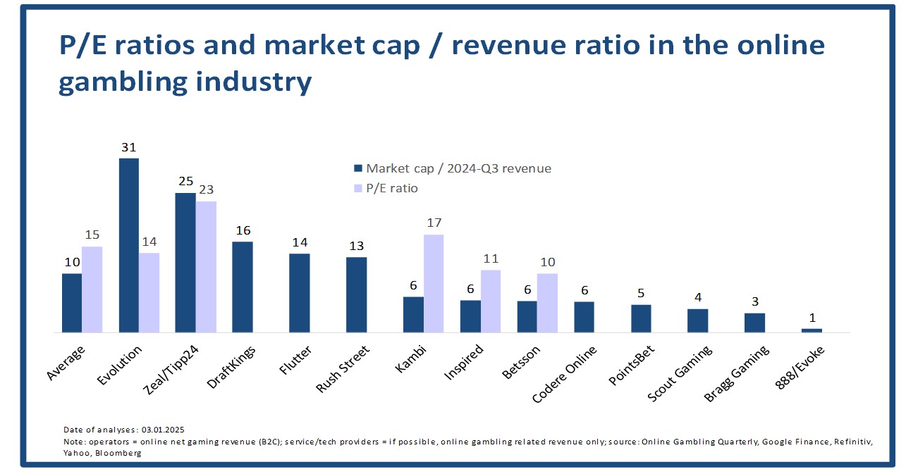Viewport: 906px width, 474px height.
Task: Select the 'Betsson' axis label
Action: [x=522, y=362]
